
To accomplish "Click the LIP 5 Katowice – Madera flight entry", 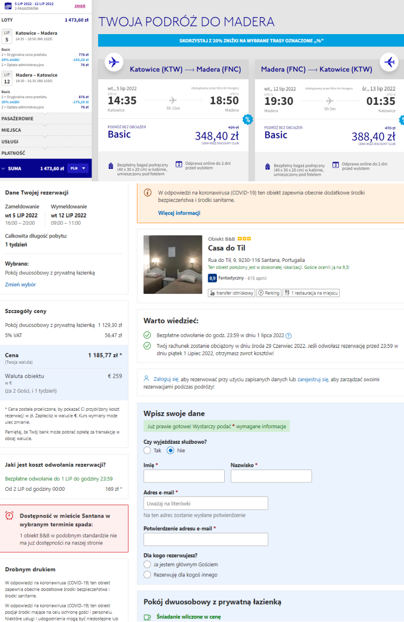I will [x=45, y=36].
